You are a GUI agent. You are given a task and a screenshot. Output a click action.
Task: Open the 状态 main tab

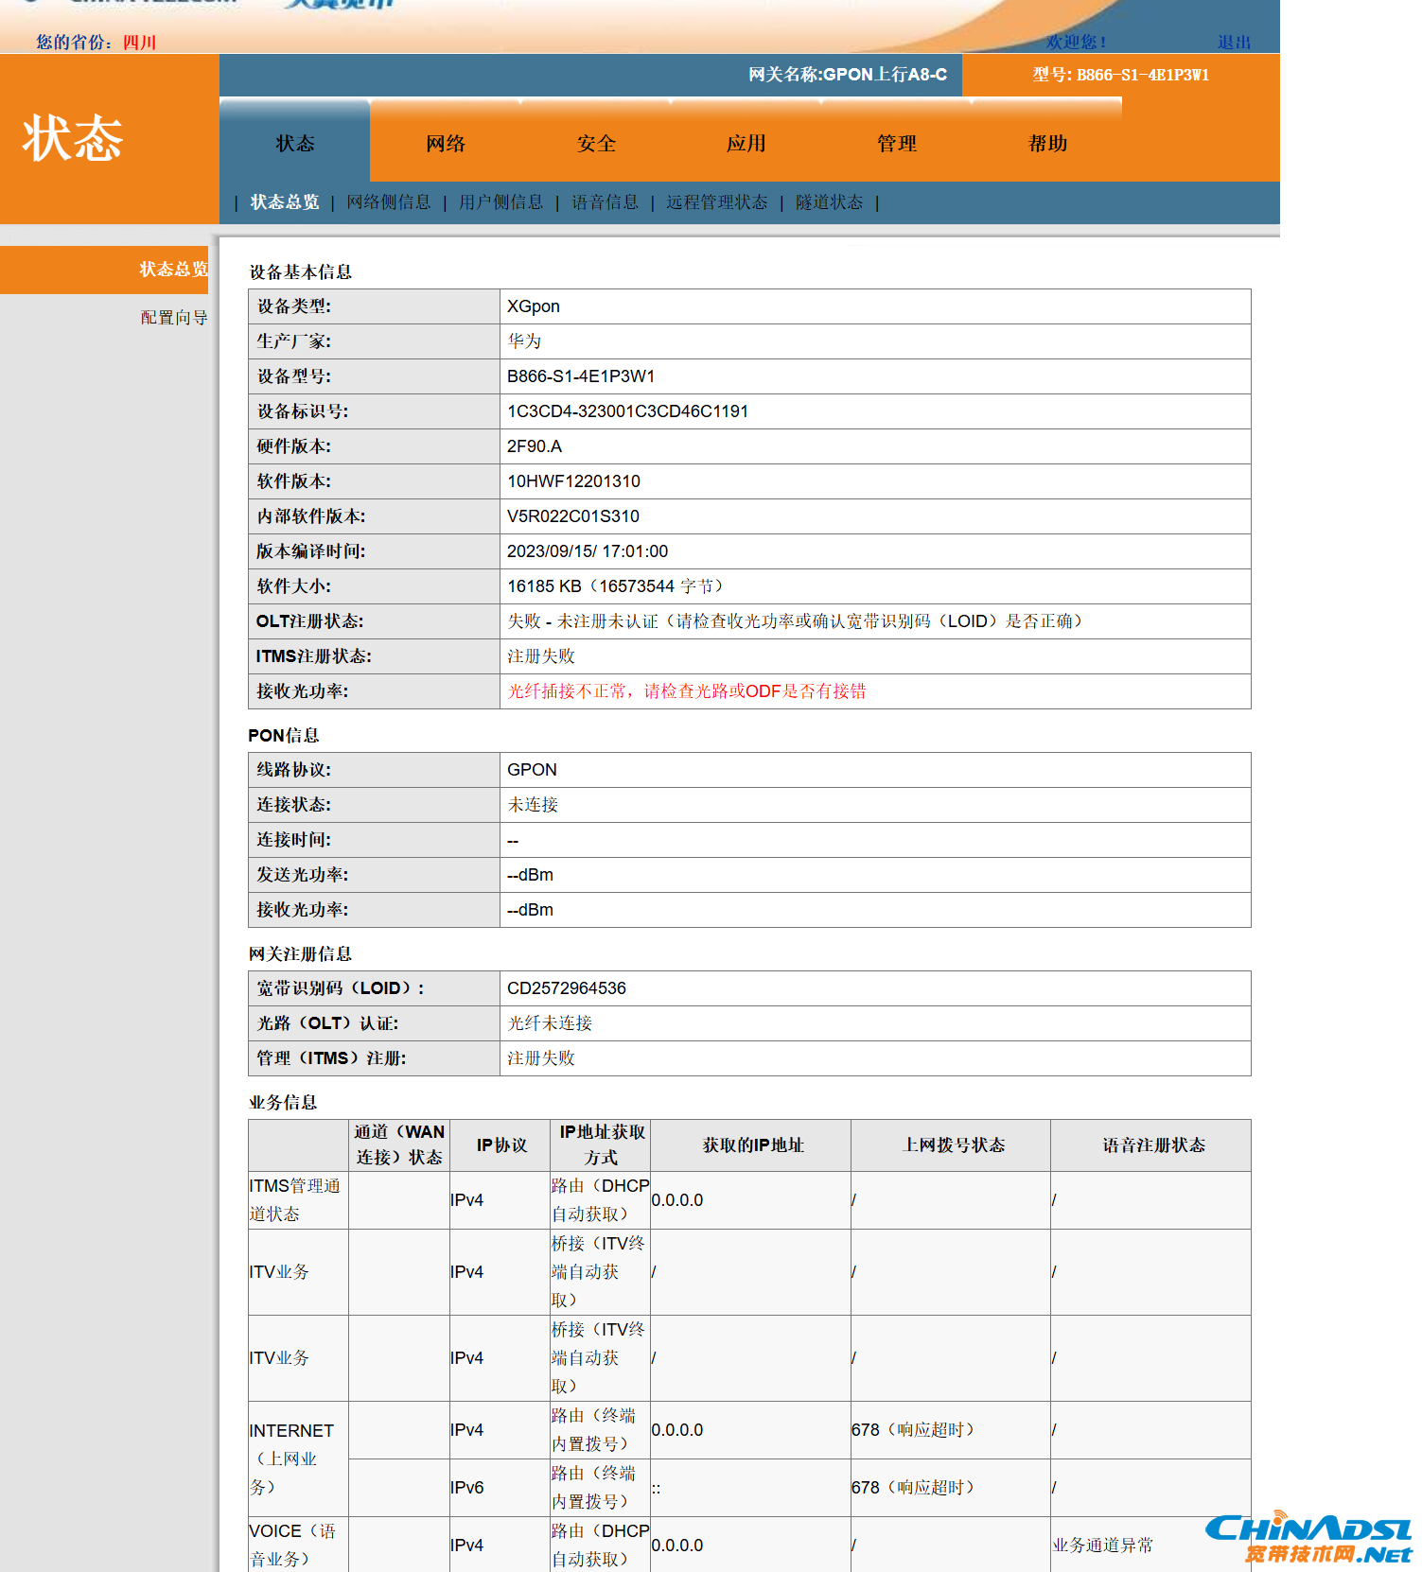coord(294,143)
